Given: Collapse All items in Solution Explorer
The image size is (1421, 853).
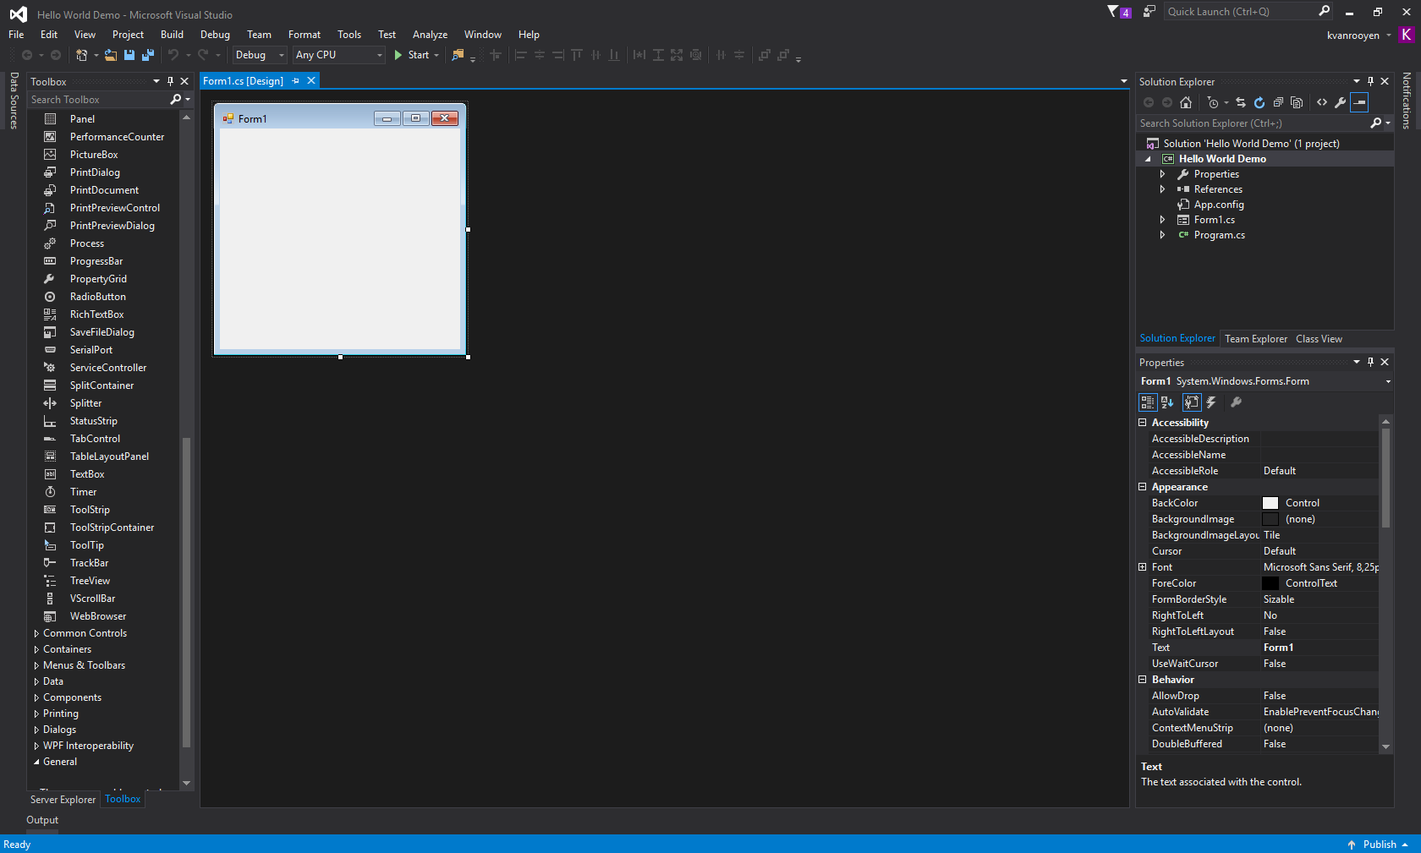Looking at the screenshot, I should [x=1278, y=102].
